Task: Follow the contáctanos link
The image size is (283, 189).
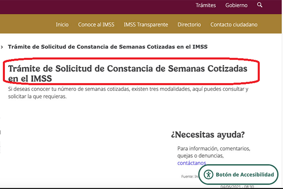Action: click(192, 163)
